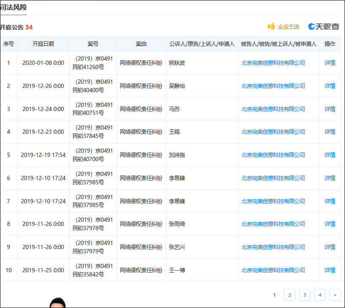Click the 开庭日期 column header

[43, 44]
